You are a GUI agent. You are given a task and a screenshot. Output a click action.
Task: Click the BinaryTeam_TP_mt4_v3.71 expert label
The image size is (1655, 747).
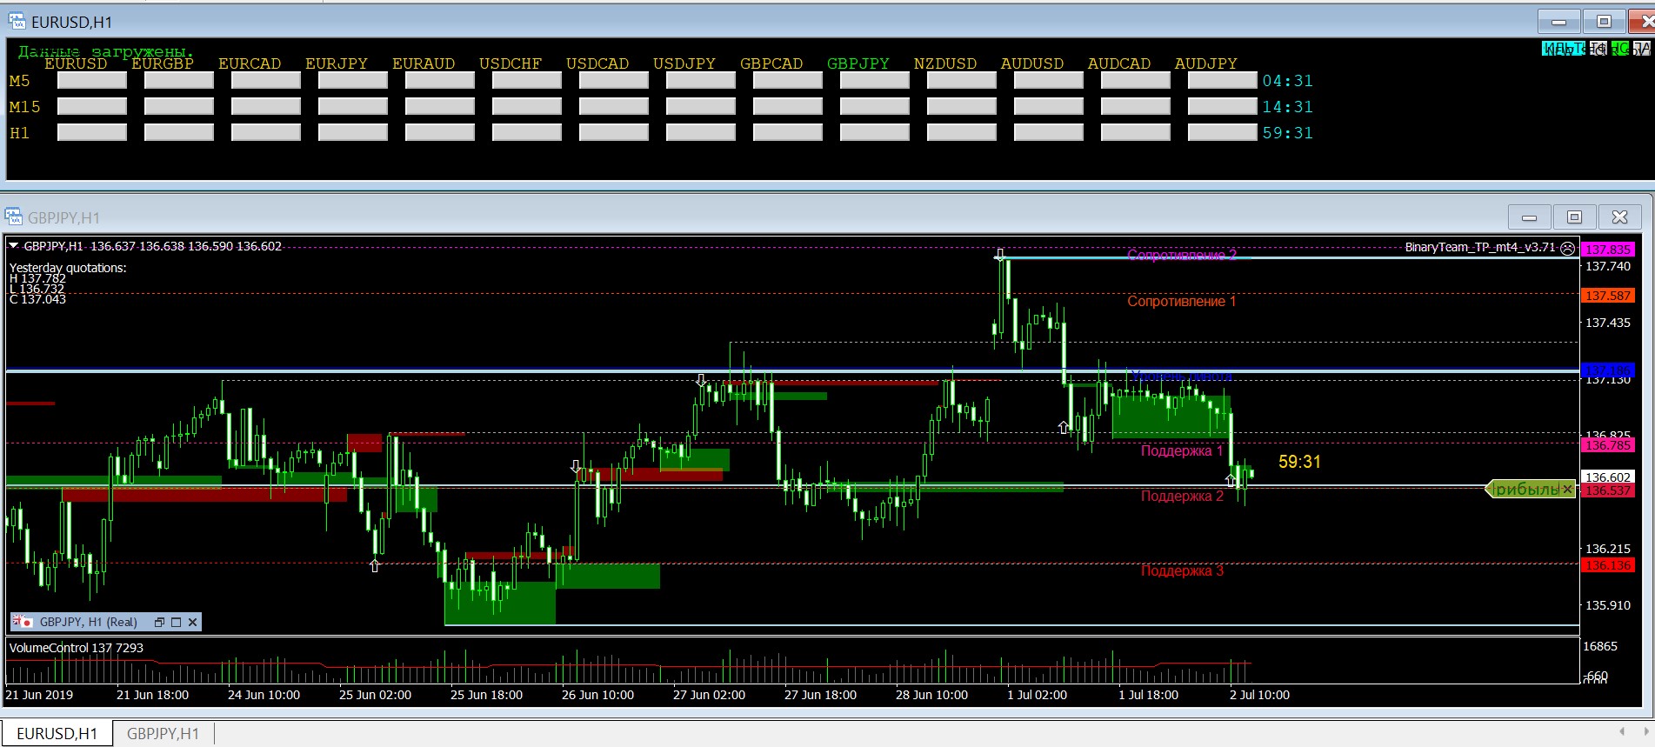[1480, 247]
